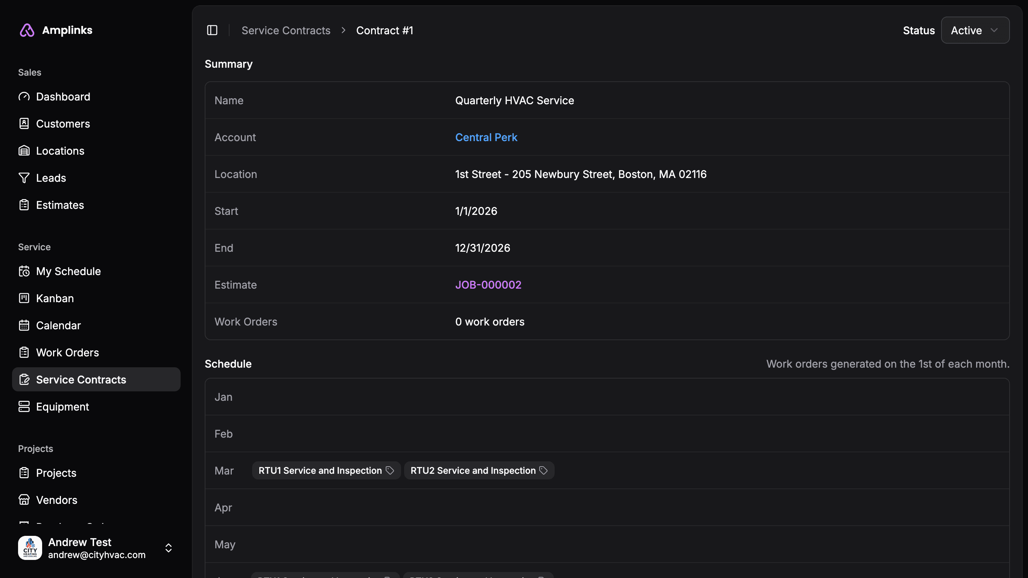This screenshot has height=578, width=1028.
Task: Expand the Andrew Test account switcher
Action: click(x=169, y=548)
